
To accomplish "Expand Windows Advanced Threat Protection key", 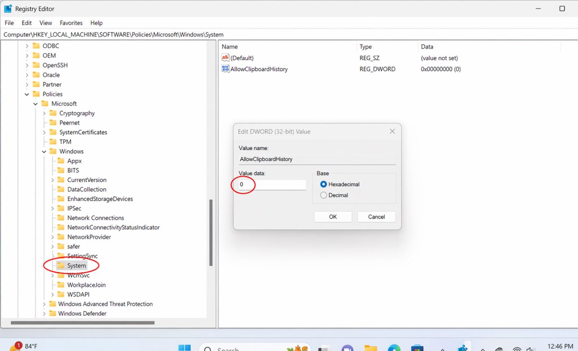I will [44, 304].
